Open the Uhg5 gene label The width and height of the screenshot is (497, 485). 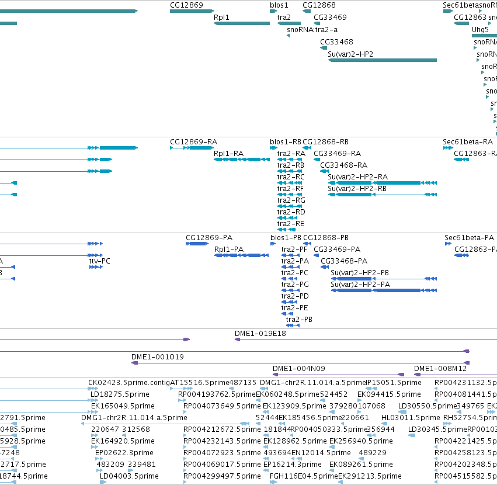(480, 30)
